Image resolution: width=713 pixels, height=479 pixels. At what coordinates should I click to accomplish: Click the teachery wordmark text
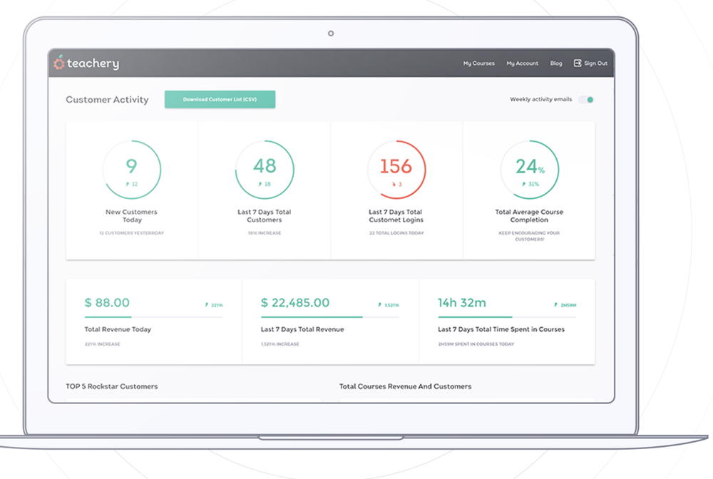pos(93,63)
